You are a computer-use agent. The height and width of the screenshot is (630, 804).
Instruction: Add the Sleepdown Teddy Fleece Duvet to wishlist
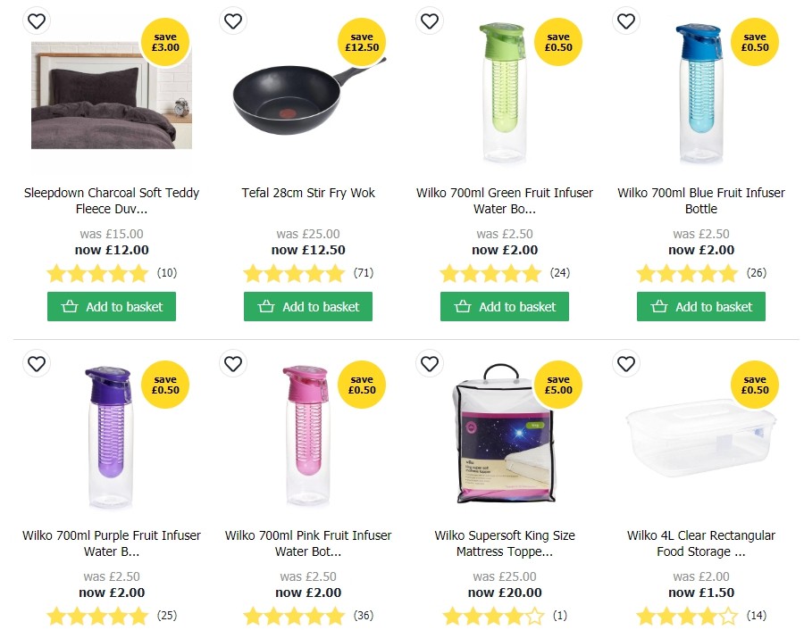click(37, 21)
